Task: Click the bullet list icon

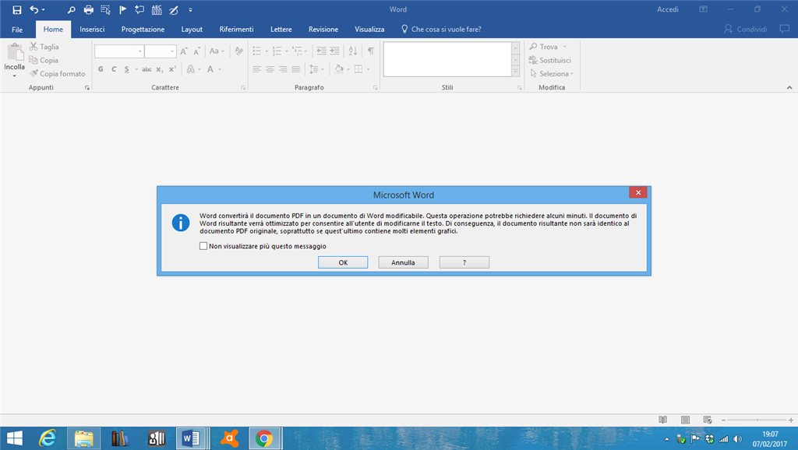Action: point(257,51)
